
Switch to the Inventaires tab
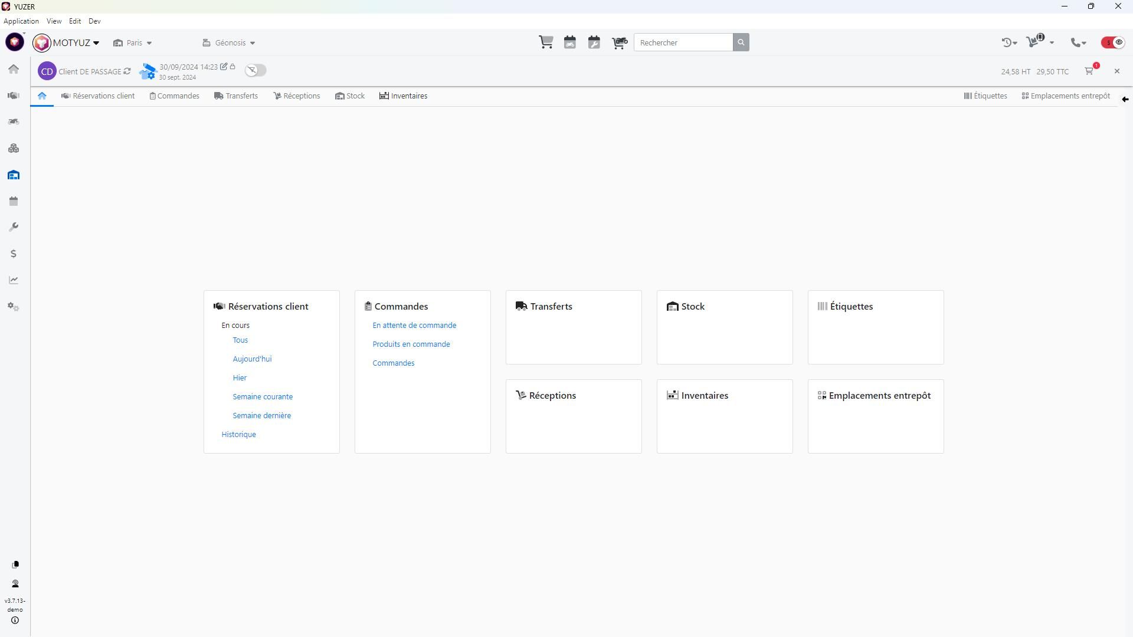point(404,96)
